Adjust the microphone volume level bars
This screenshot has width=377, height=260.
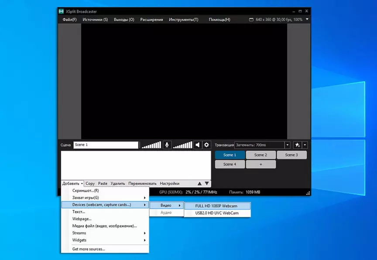tap(151, 145)
